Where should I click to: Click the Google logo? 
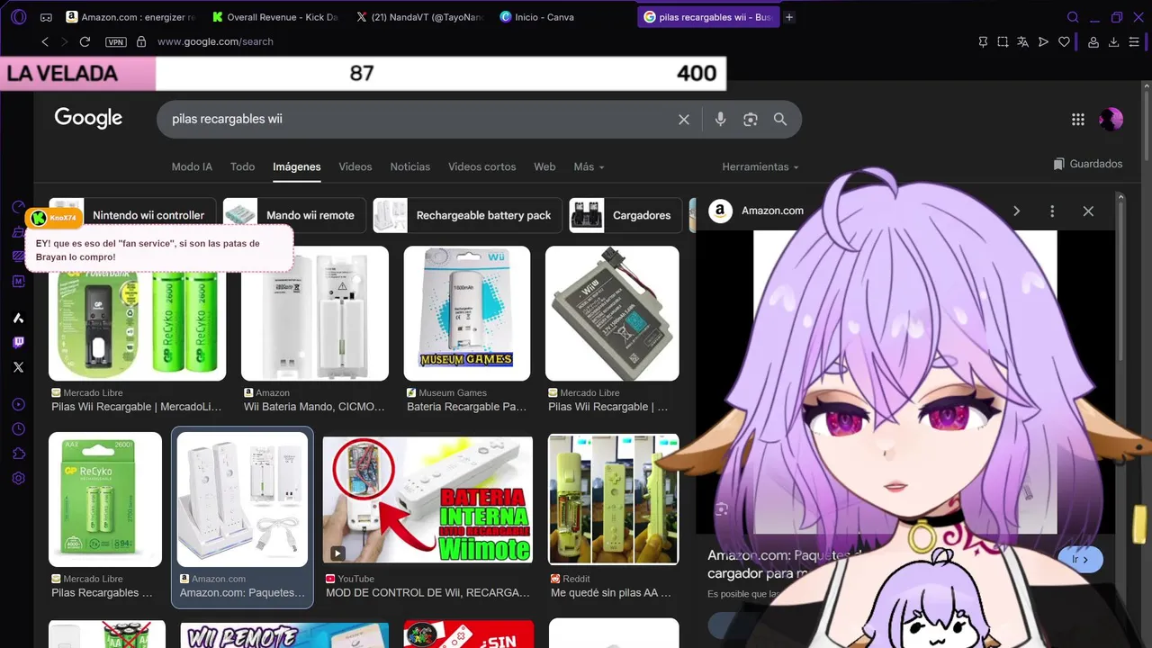coord(88,118)
